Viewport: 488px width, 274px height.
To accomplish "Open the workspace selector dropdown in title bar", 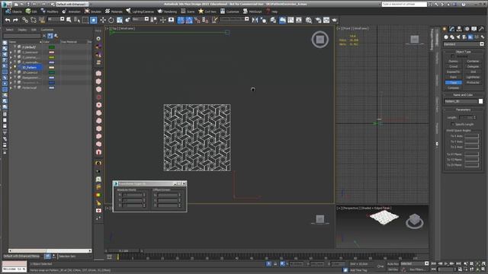I will pos(72,4).
